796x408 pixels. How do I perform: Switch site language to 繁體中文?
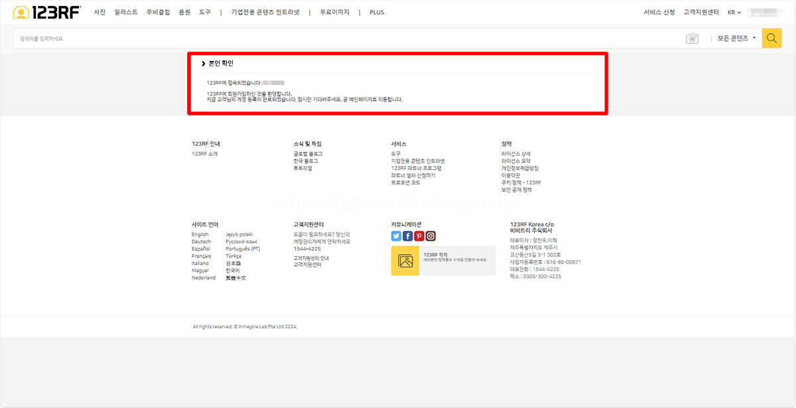pyautogui.click(x=236, y=278)
